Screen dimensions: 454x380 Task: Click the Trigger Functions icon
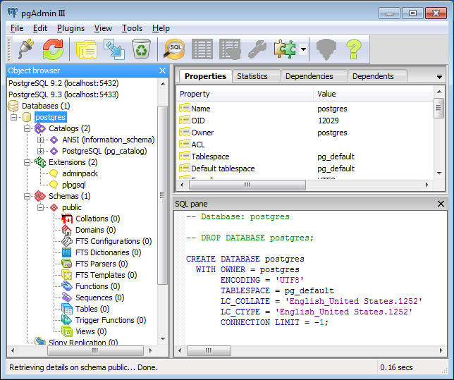click(x=66, y=320)
